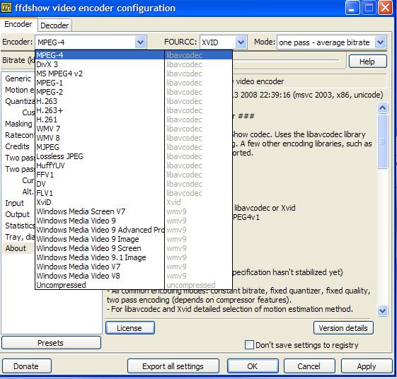Click the Donate button
The width and height of the screenshot is (397, 379).
pyautogui.click(x=27, y=366)
